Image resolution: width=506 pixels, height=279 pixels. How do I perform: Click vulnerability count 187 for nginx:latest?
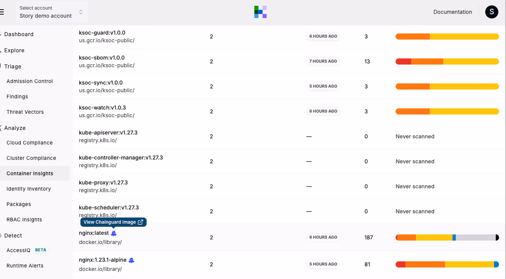pyautogui.click(x=369, y=237)
